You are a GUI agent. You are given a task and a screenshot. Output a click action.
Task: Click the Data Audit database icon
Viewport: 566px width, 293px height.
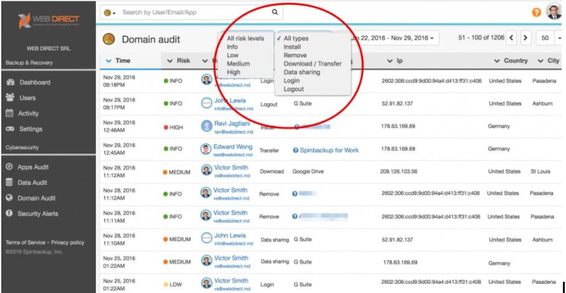tap(10, 183)
